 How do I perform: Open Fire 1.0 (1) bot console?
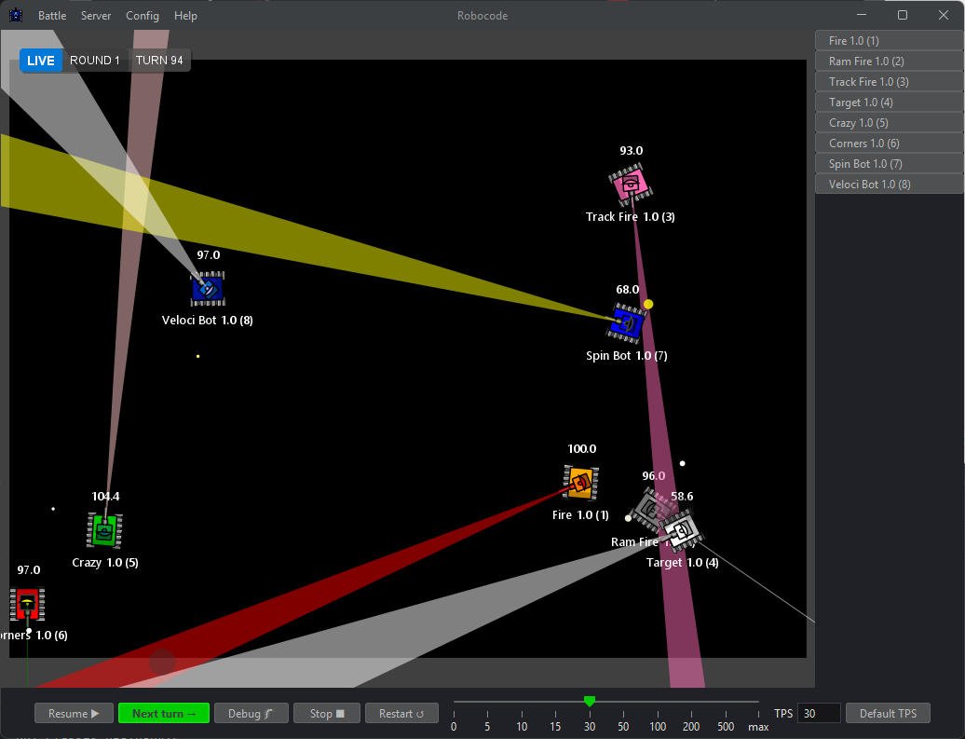(889, 41)
